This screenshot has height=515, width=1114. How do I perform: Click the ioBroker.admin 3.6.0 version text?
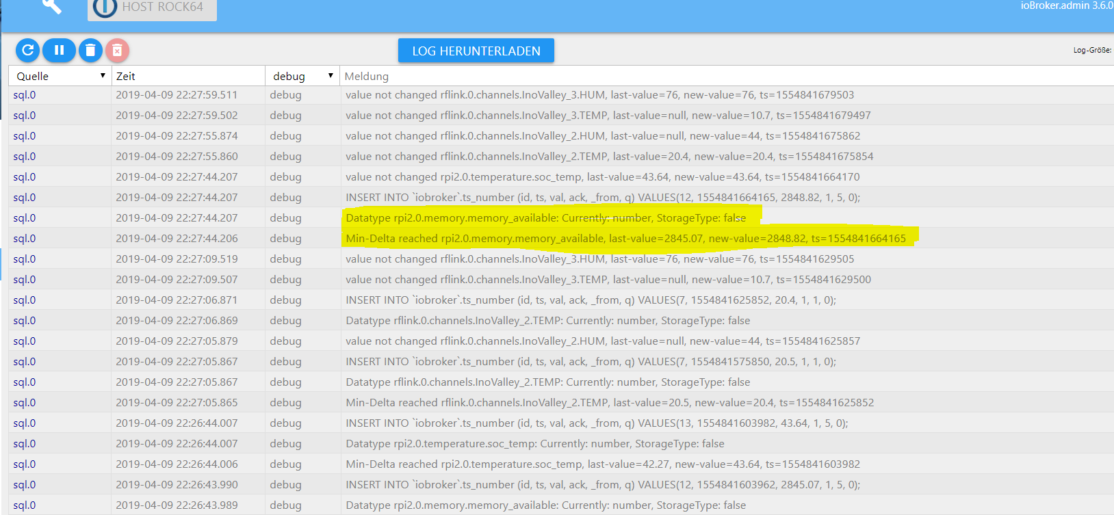pos(1067,5)
